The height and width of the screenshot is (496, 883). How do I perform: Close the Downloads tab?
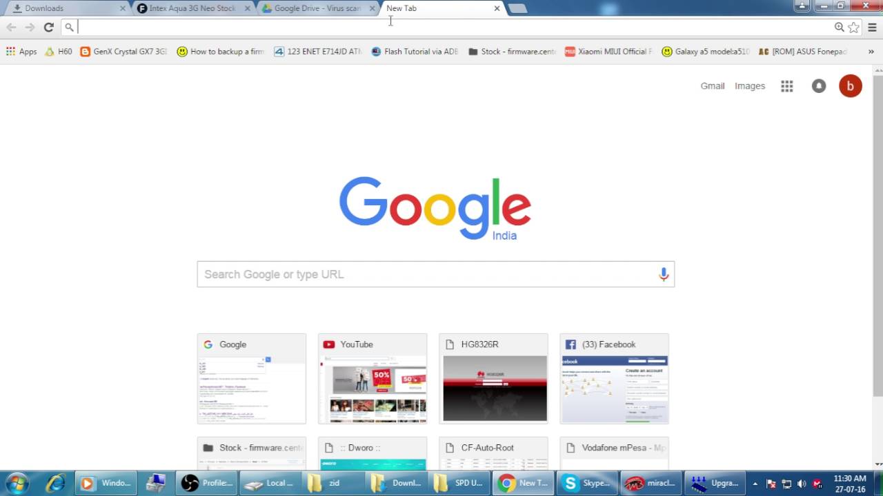[123, 8]
